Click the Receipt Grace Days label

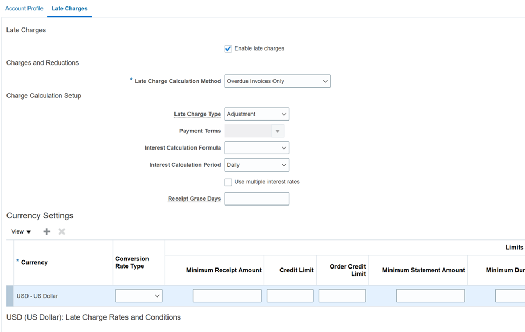click(194, 199)
